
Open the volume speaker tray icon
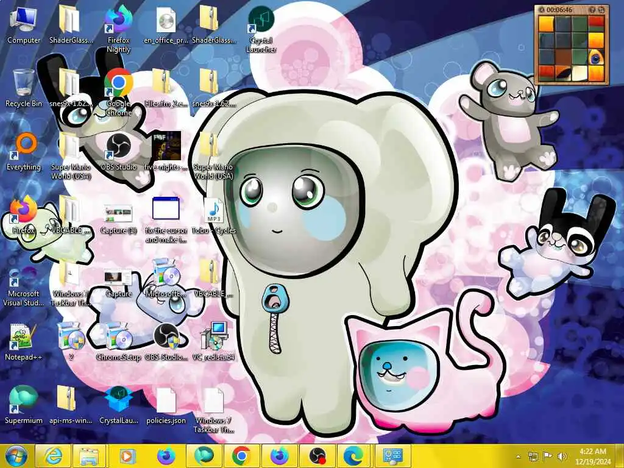click(562, 456)
